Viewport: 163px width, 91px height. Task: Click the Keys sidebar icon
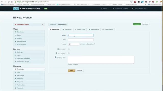point(16,55)
